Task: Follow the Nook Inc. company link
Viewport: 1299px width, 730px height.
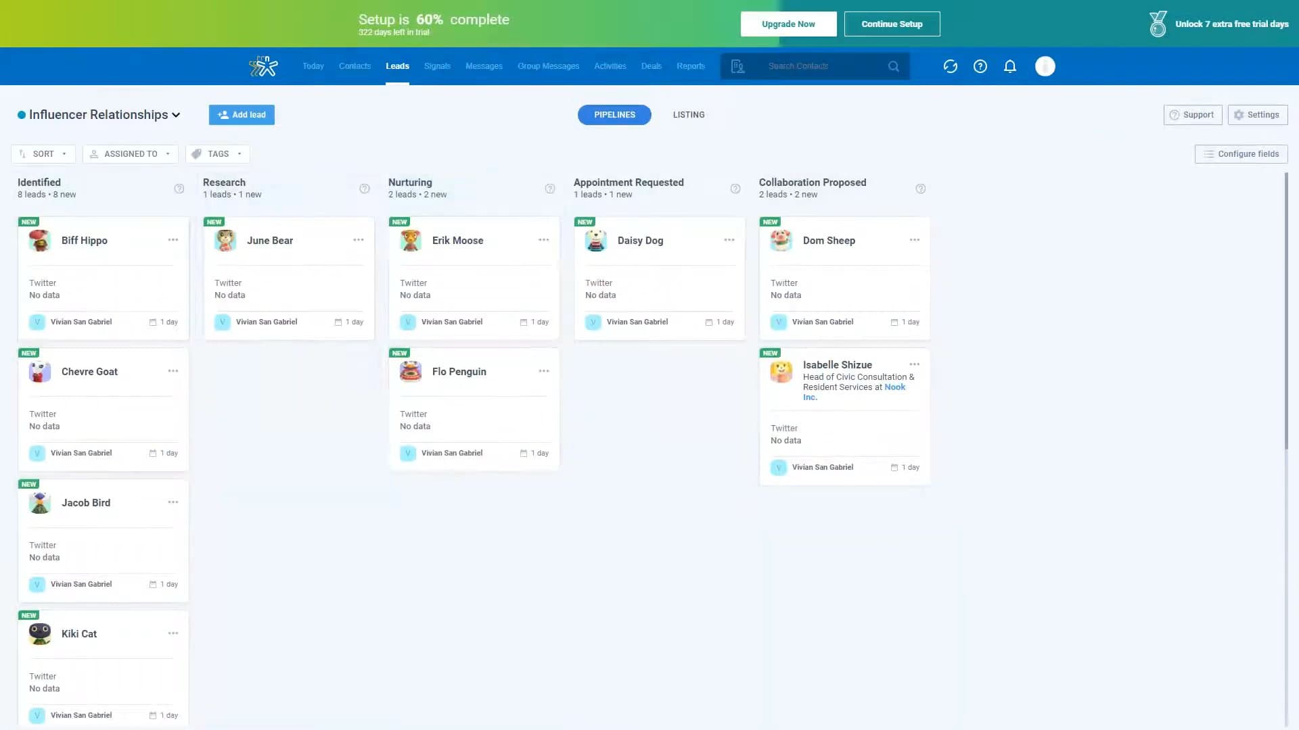Action: (894, 387)
